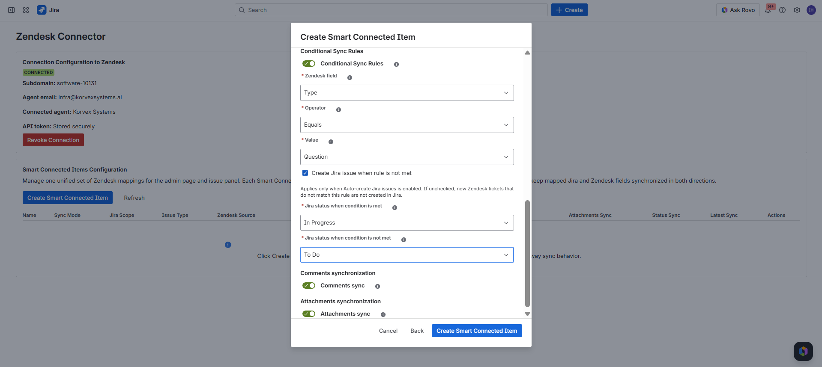This screenshot has width=822, height=367.
Task: Submit Create Smart Connected Item in dialog footer
Action: point(477,331)
